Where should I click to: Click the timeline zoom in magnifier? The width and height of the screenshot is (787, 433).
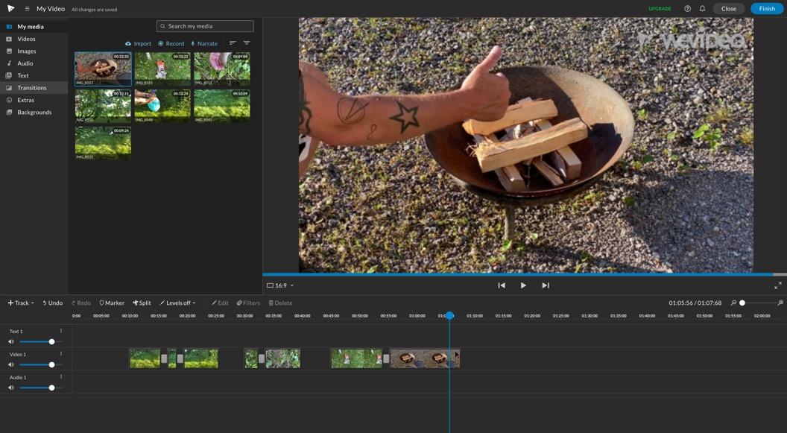click(x=780, y=303)
